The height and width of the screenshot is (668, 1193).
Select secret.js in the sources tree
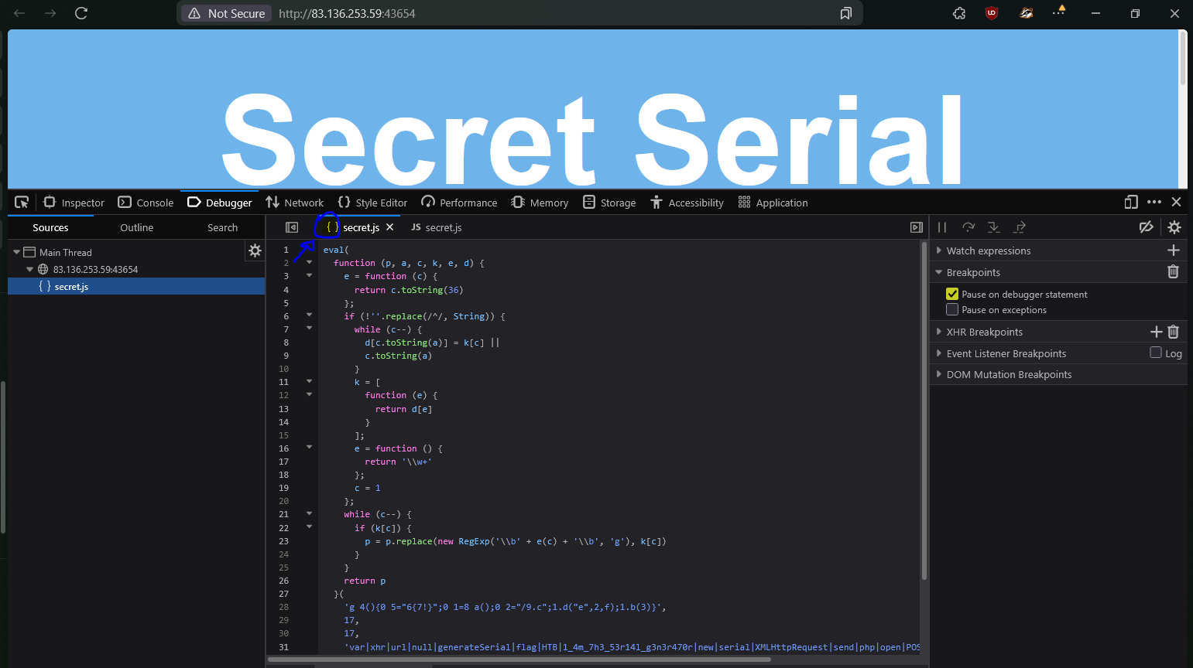(x=71, y=287)
